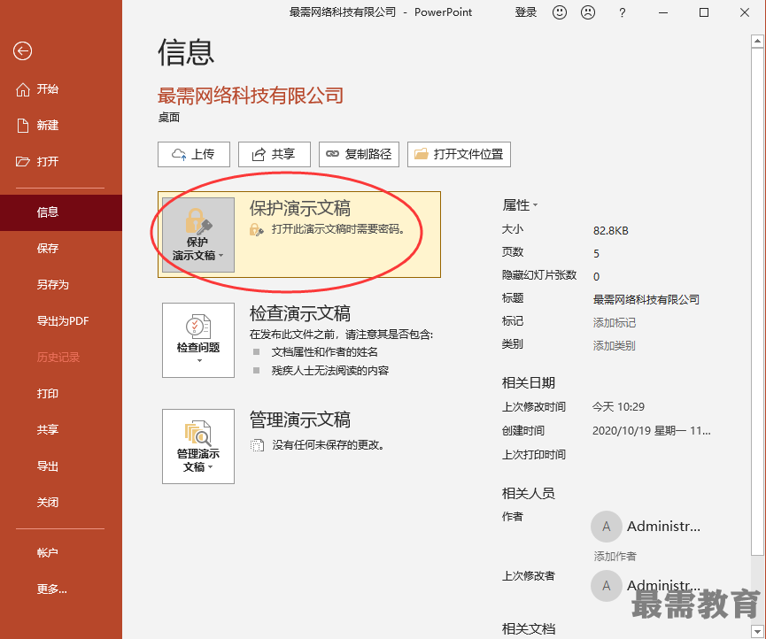Open the 开始 home item in sidebar
766x639 pixels.
click(x=61, y=89)
